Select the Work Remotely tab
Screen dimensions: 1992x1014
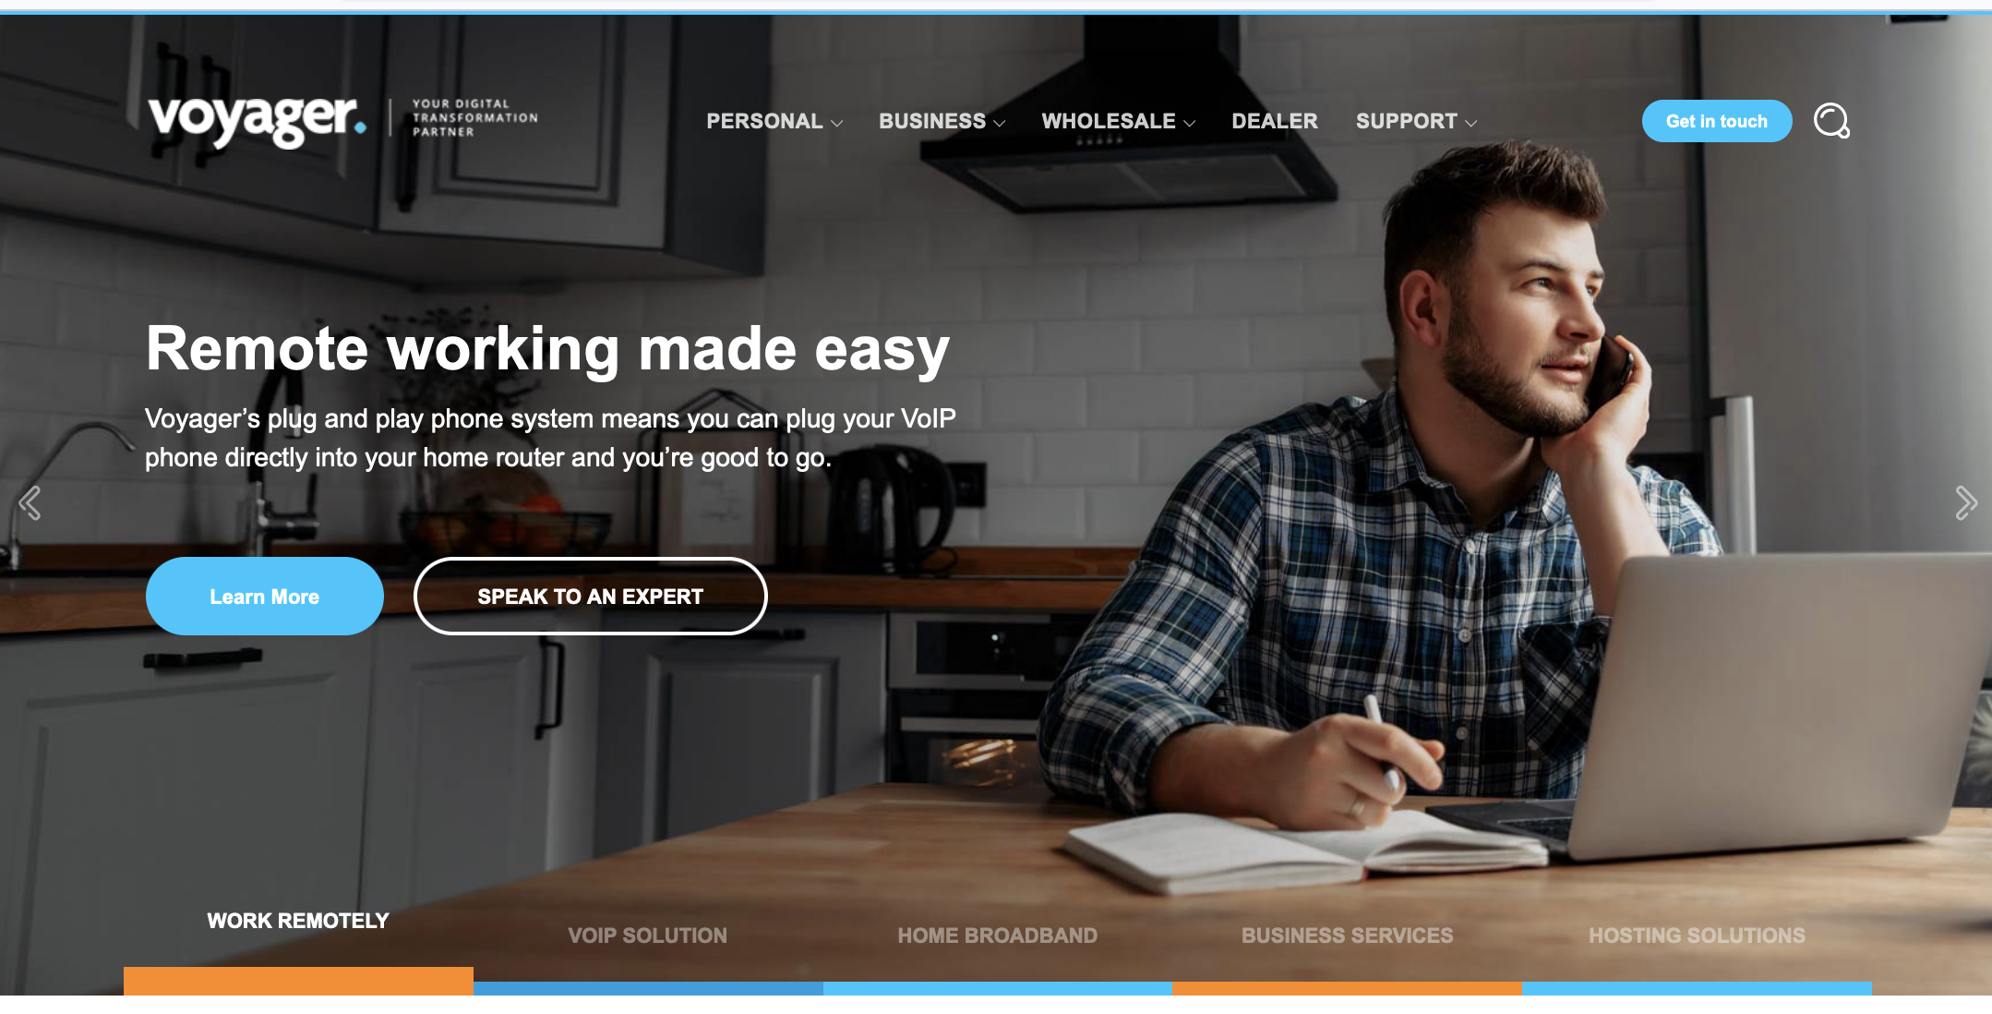pyautogui.click(x=298, y=921)
